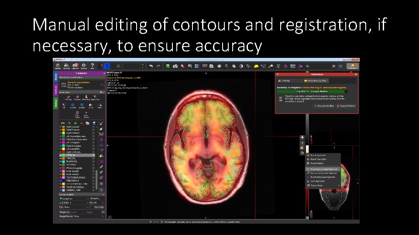Viewport: 419px width, 235px height.
Task: Expand the Fusion Mode submenu arrow
Action: pyautogui.click(x=339, y=185)
